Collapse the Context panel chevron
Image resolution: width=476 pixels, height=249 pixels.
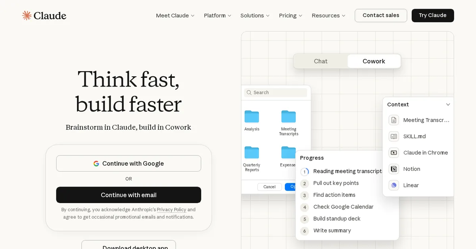[448, 105]
